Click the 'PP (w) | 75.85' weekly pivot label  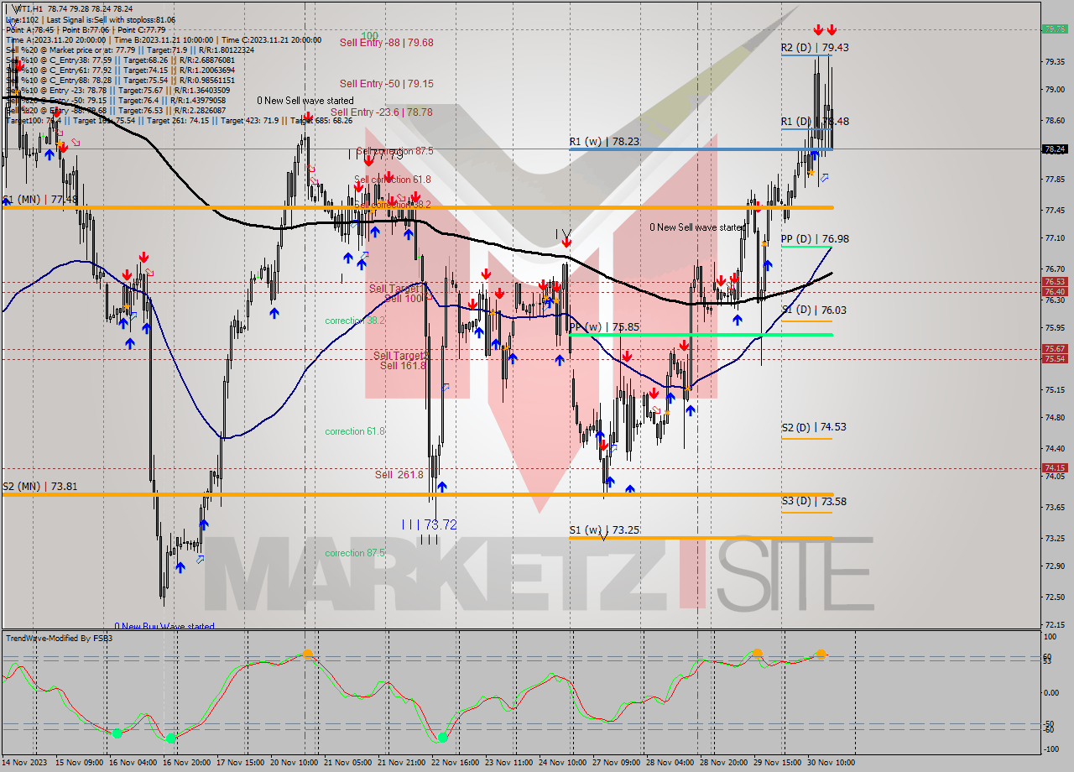point(604,327)
